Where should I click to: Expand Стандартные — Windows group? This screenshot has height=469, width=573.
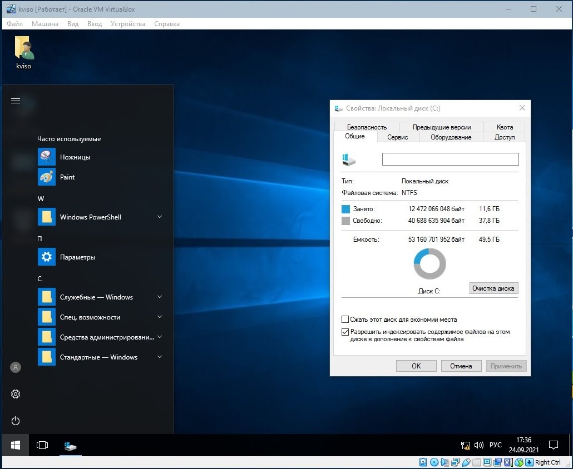160,357
